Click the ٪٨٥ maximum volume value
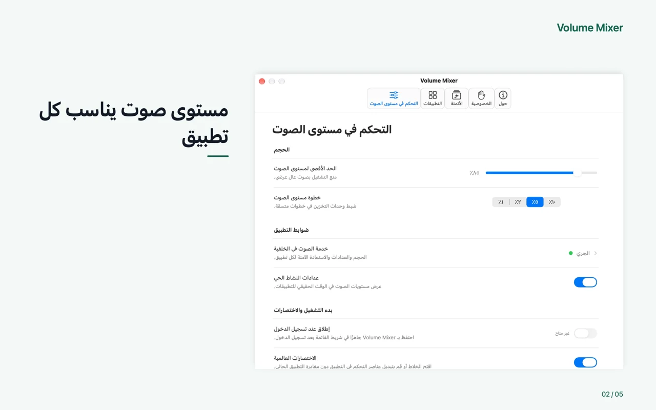 coord(475,173)
